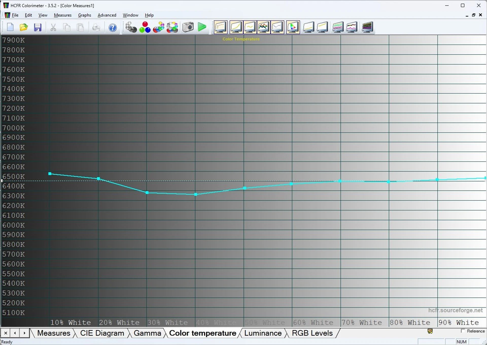Screen dimensions: 487x345
Task: Switch to the CIE Diagram tab
Action: pos(102,333)
